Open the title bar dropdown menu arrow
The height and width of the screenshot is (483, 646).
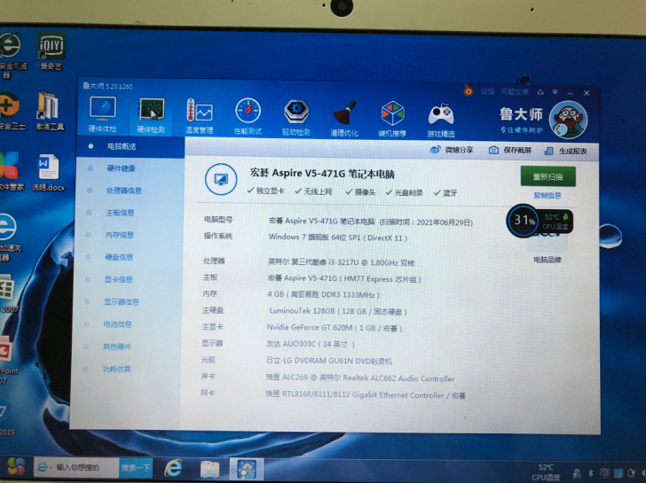[x=555, y=92]
